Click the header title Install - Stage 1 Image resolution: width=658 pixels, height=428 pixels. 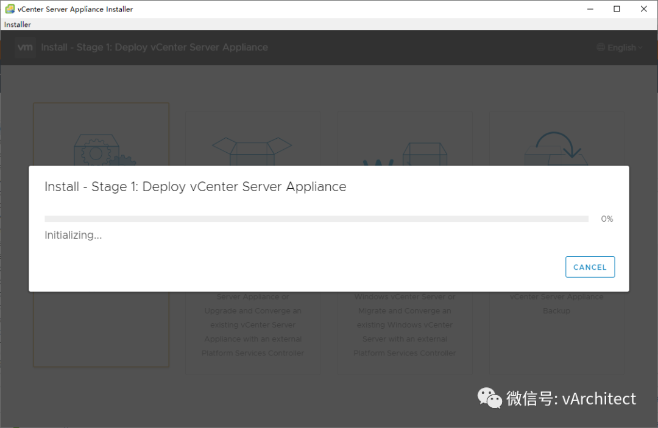point(154,47)
